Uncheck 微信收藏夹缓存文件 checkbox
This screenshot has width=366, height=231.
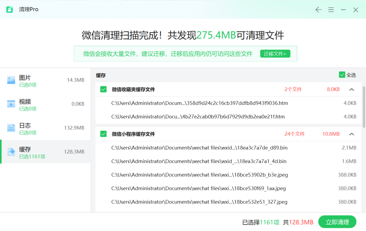[103, 89]
